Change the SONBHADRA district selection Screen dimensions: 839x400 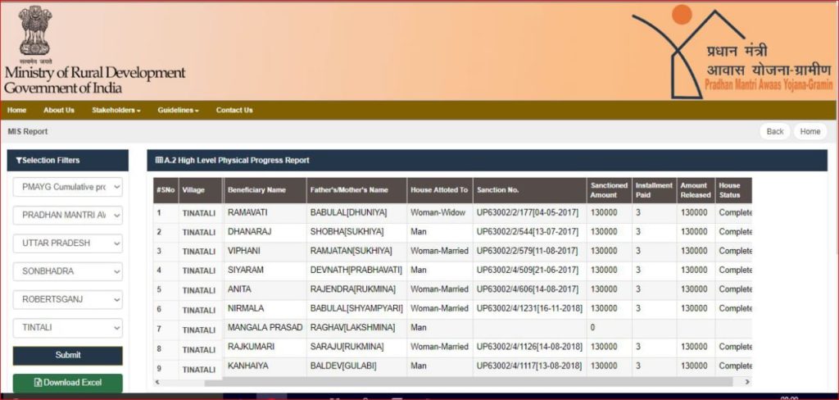pos(67,271)
